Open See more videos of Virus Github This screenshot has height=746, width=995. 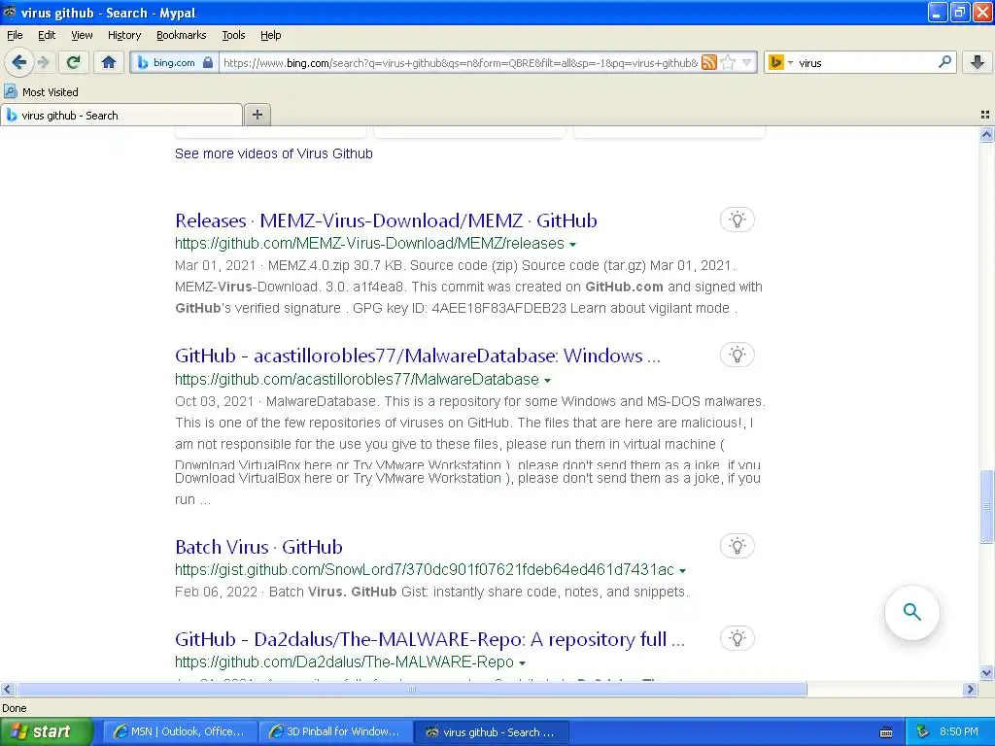tap(273, 153)
